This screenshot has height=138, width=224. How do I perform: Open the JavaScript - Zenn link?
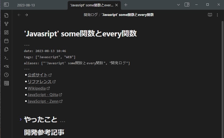[43, 101]
